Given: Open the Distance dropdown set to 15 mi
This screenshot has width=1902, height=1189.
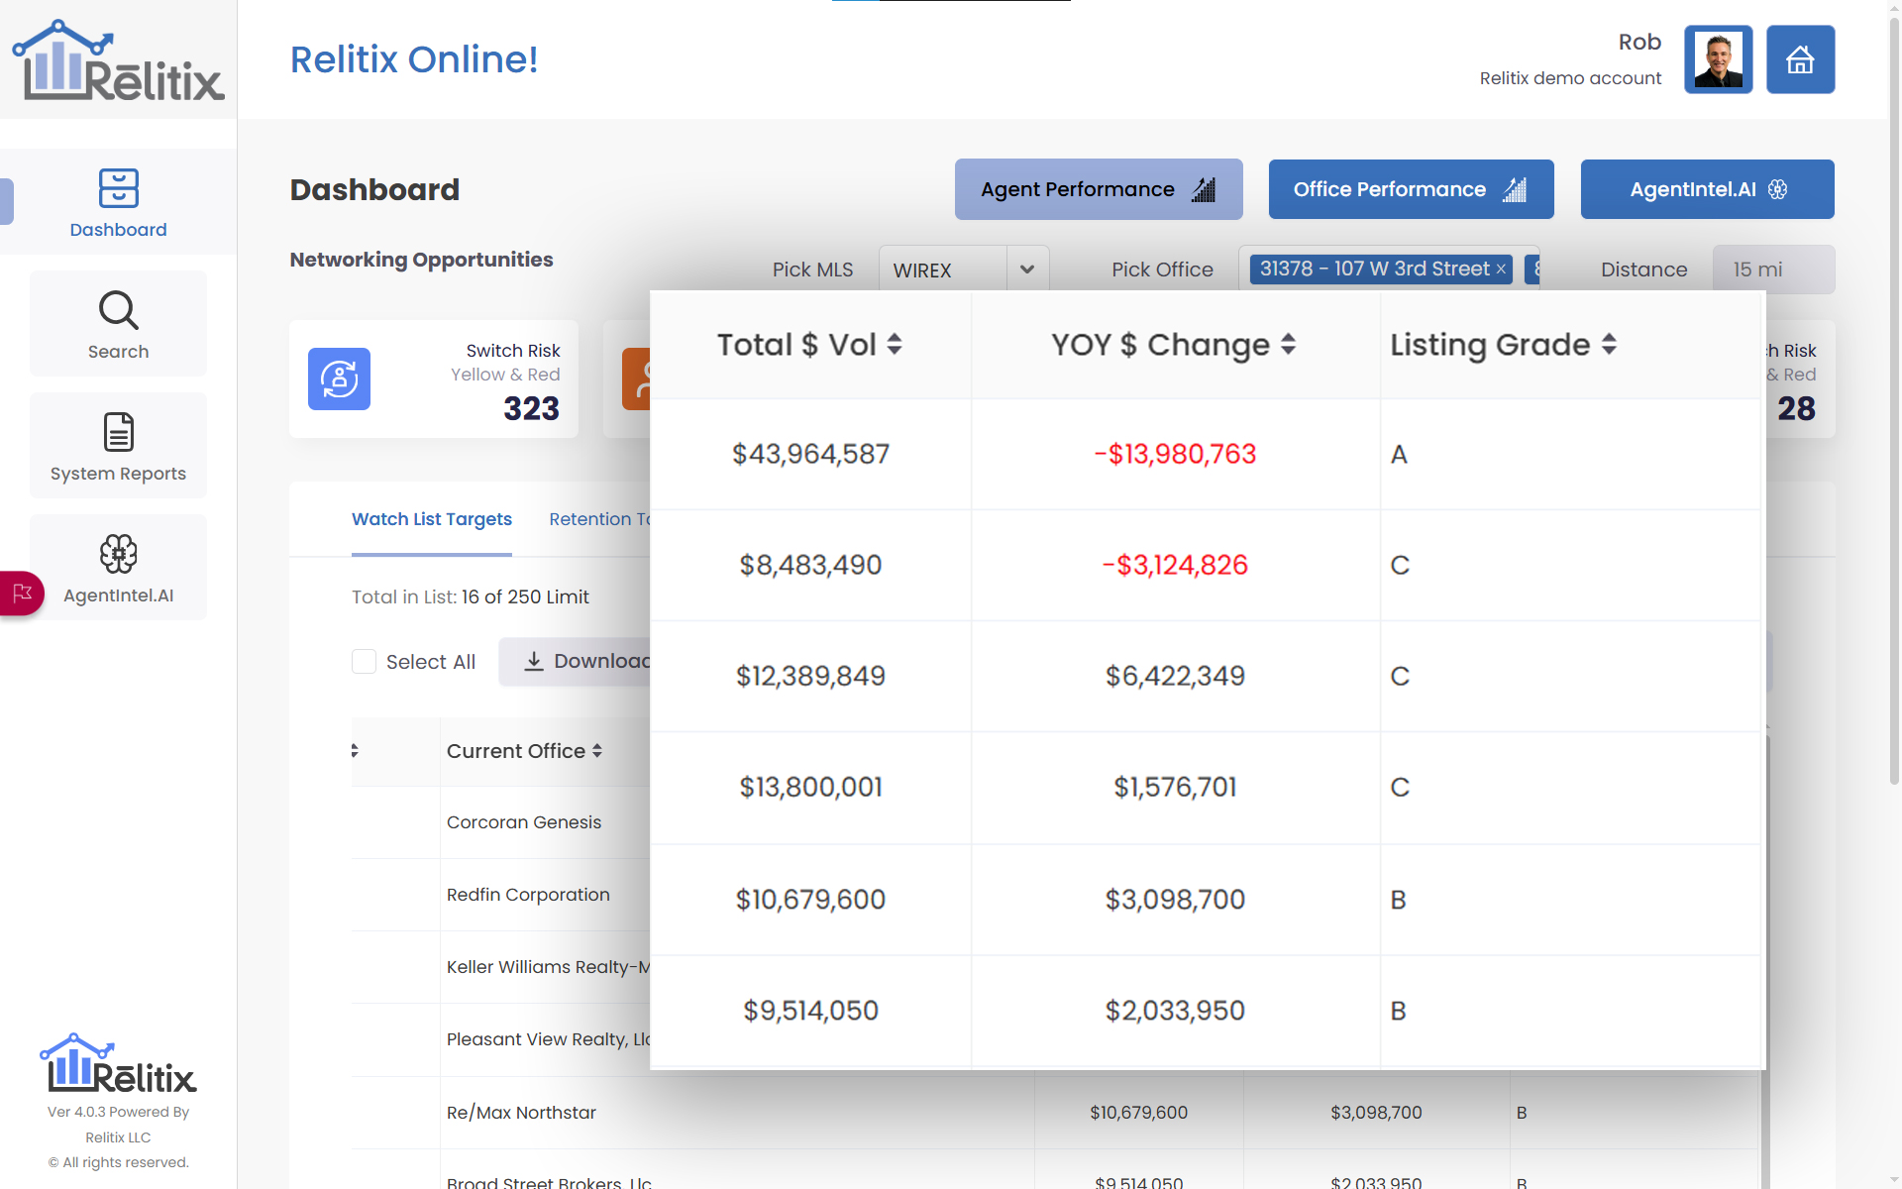Looking at the screenshot, I should [1773, 269].
